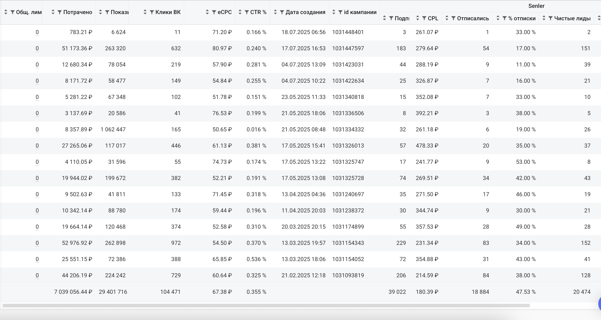Sort by Потрачено using sort arrows

[53, 12]
